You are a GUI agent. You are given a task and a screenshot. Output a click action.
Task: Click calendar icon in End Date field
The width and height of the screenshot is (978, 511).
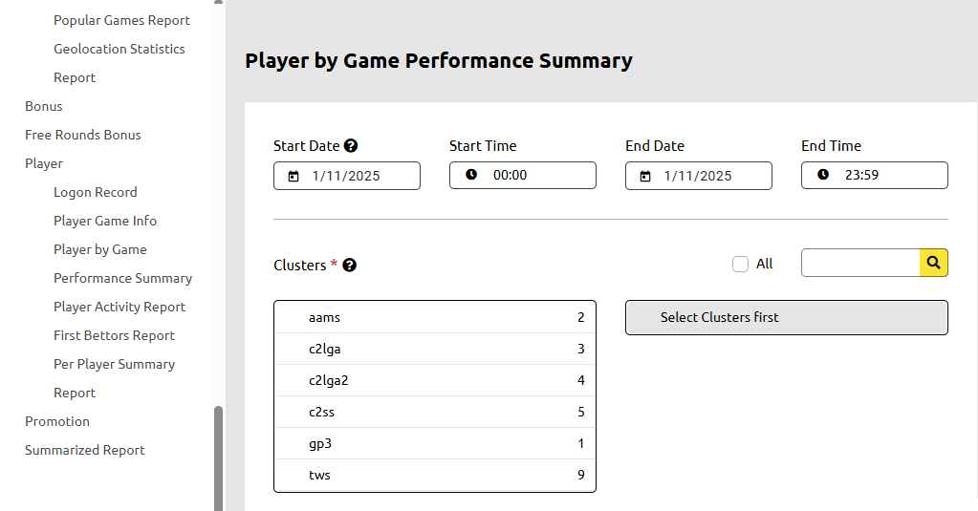tap(645, 176)
